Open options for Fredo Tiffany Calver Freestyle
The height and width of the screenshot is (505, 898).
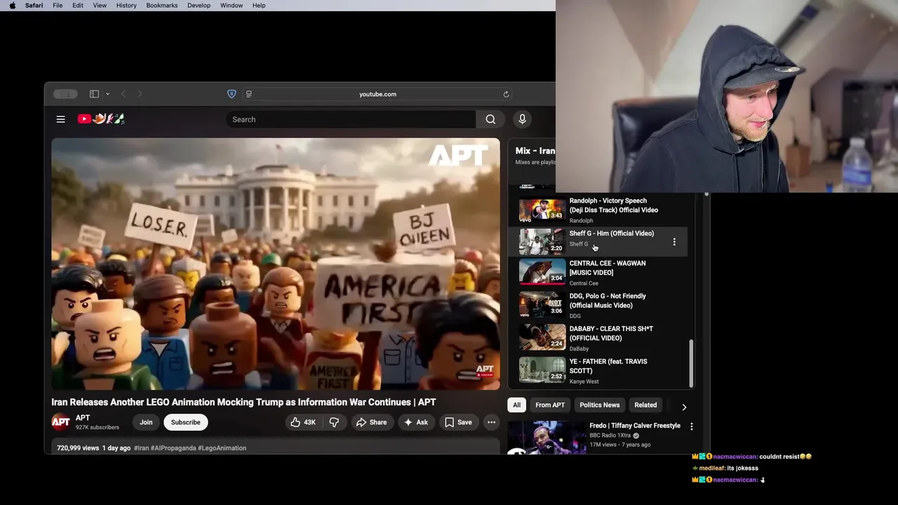click(691, 426)
